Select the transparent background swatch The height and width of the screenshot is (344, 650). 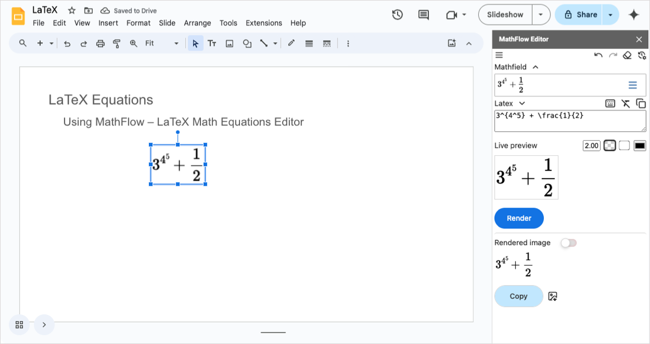pos(610,145)
